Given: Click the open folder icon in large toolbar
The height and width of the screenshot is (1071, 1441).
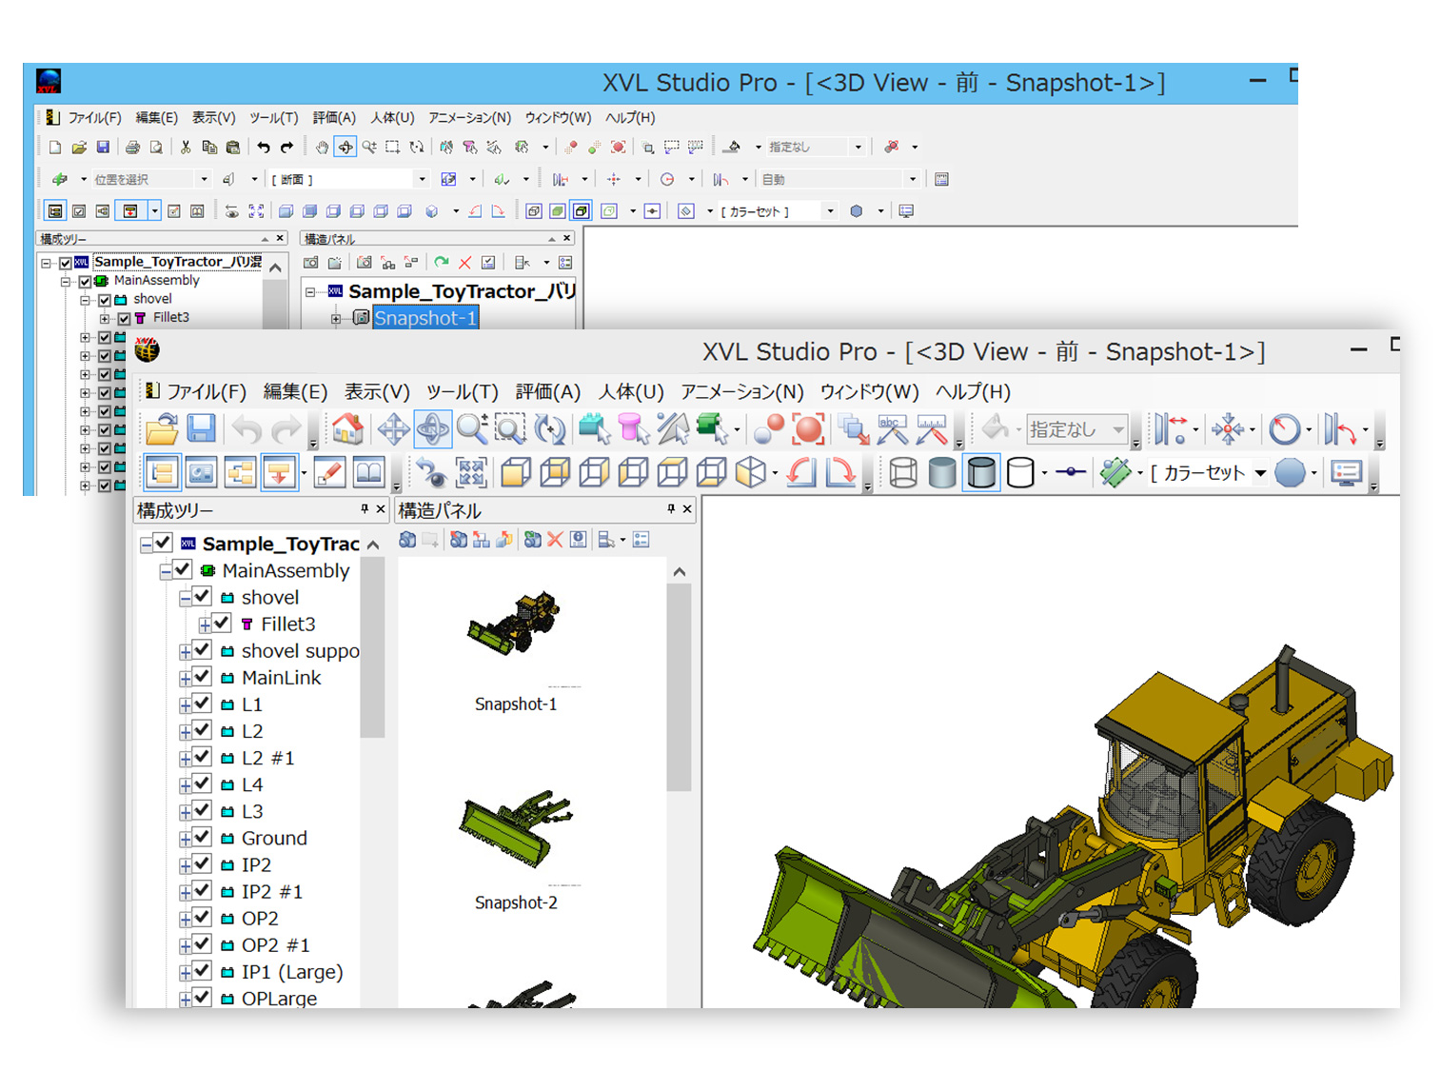Looking at the screenshot, I should pos(162,429).
